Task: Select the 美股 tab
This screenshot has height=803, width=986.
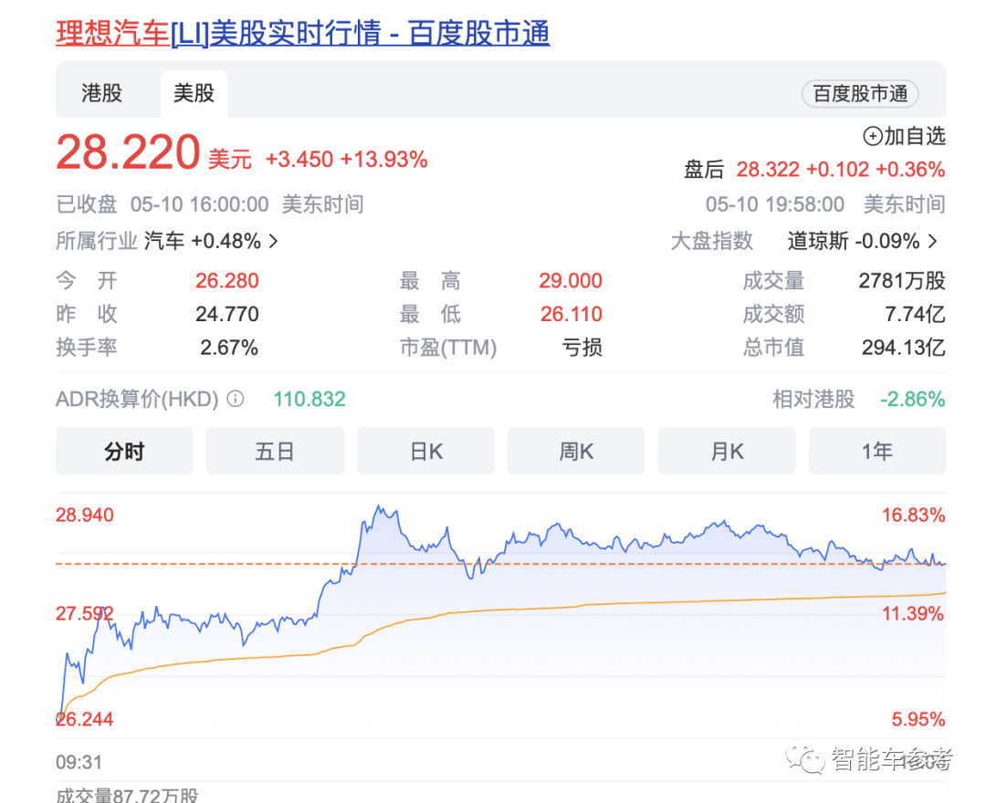Action: tap(194, 93)
